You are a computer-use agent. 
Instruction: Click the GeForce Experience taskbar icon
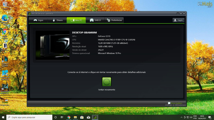(x=95, y=117)
